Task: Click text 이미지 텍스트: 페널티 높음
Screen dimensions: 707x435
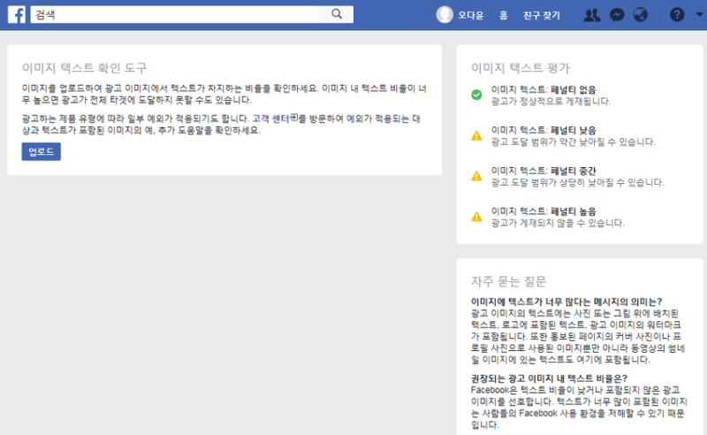Action: [544, 211]
